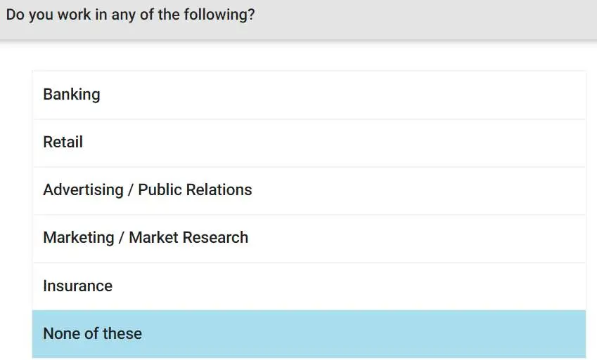Image resolution: width=597 pixels, height=360 pixels.
Task: Click blank area of Banking row
Action: 342,95
